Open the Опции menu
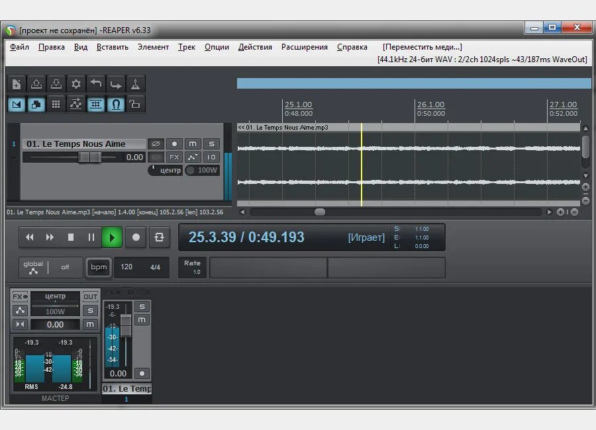This screenshot has height=430, width=596. [x=217, y=47]
